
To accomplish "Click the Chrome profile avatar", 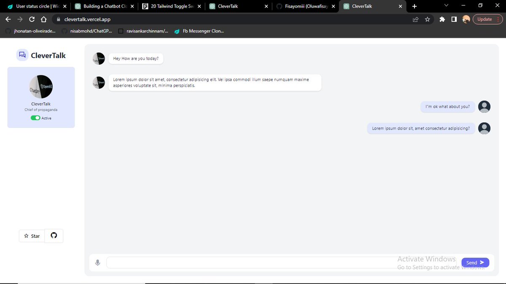I will (x=466, y=19).
